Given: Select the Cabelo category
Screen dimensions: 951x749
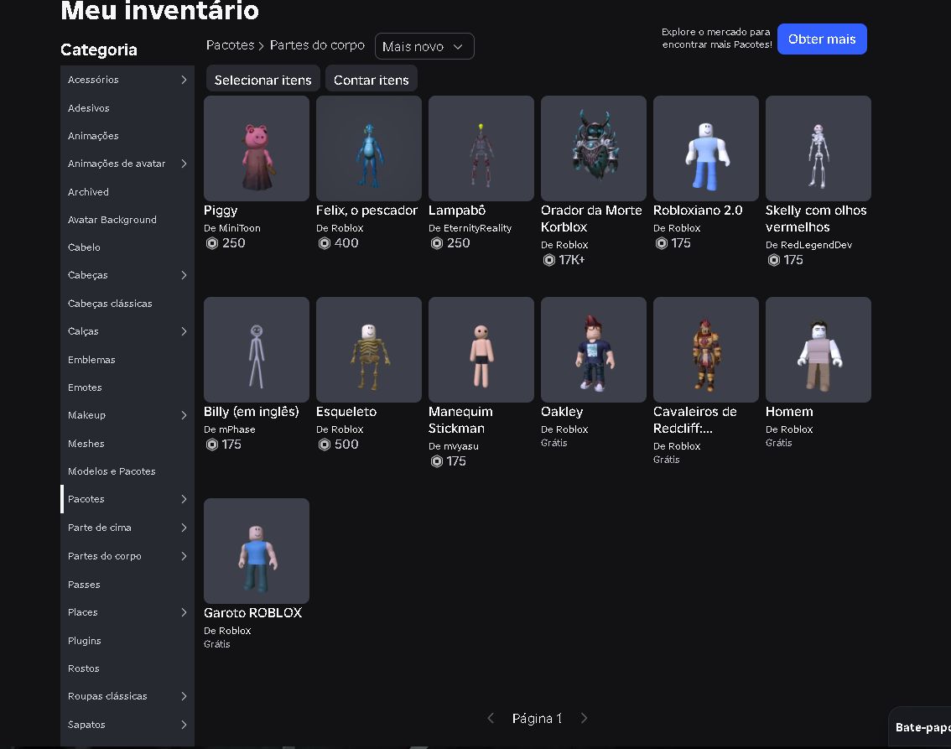Looking at the screenshot, I should [x=127, y=247].
